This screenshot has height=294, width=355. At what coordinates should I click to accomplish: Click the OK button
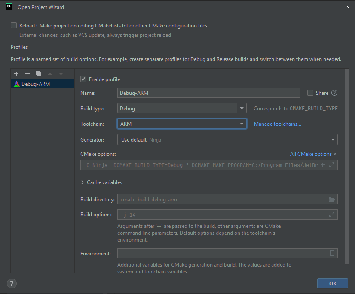[x=332, y=283]
